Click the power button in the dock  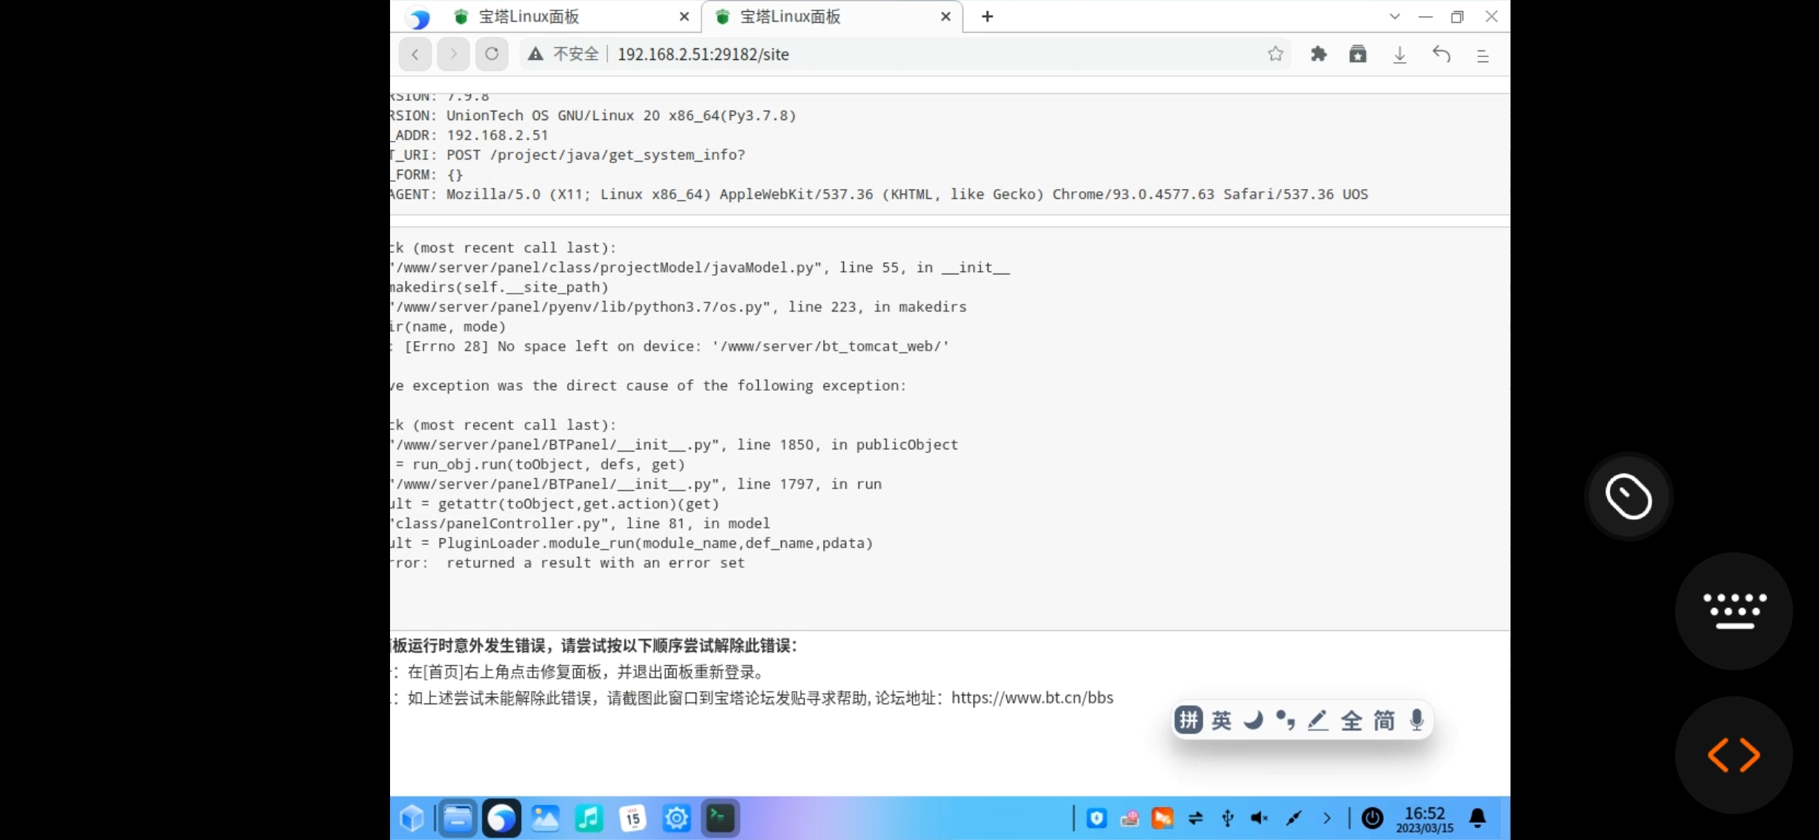(x=1372, y=818)
